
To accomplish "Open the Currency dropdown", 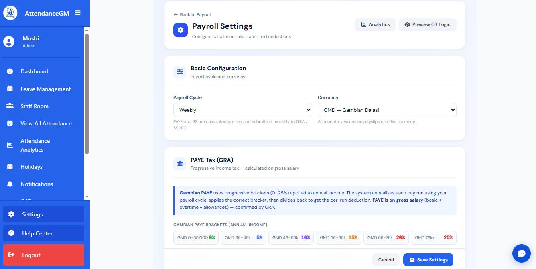I will click(387, 110).
